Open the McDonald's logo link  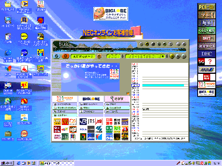(65, 121)
